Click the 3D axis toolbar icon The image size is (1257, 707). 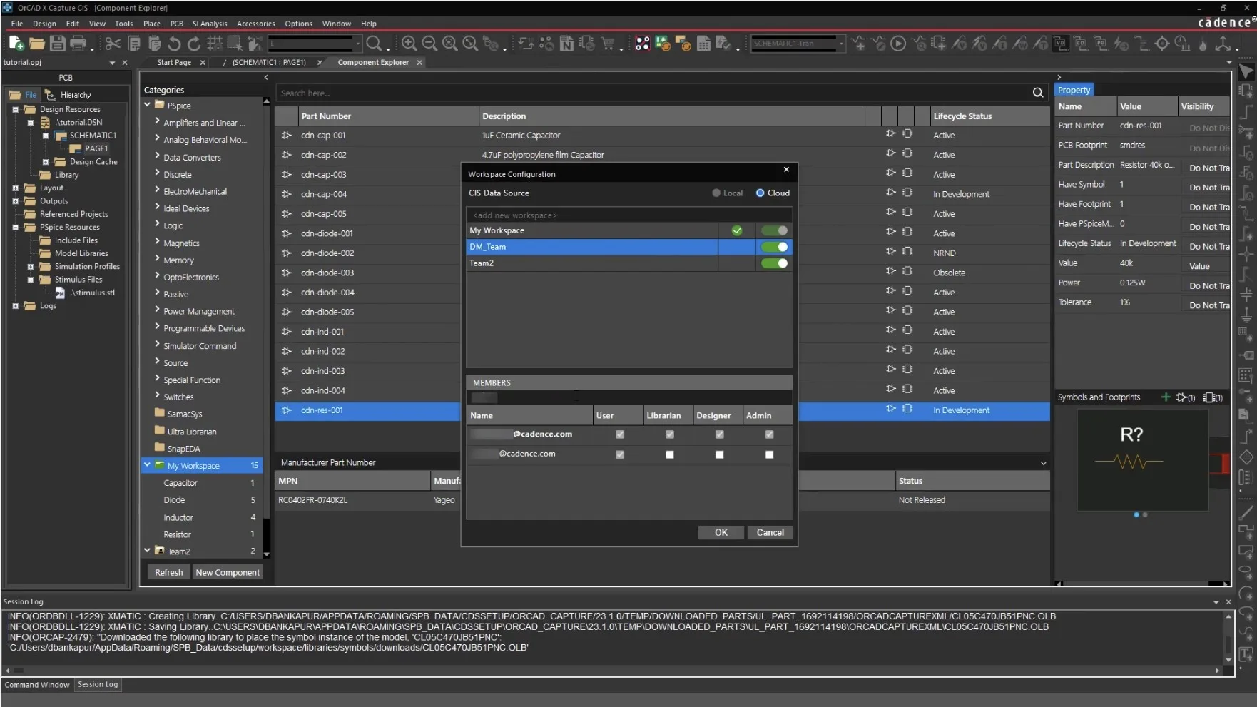tap(1223, 44)
